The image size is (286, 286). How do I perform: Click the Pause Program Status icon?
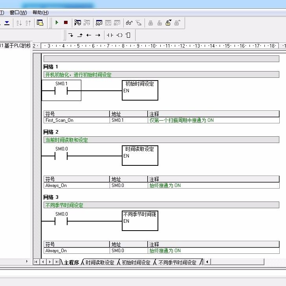click(x=87, y=23)
